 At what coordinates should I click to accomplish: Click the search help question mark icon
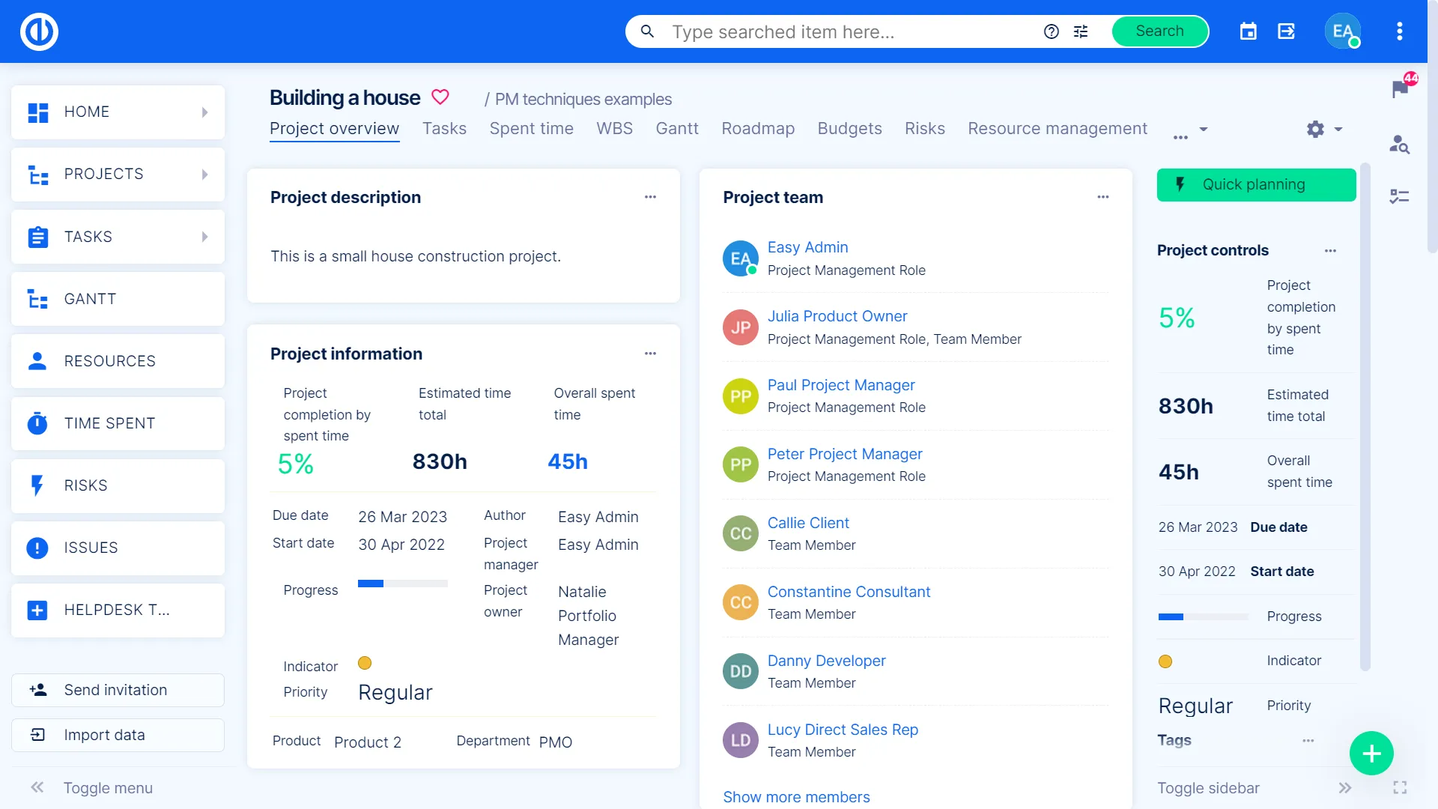click(1052, 31)
